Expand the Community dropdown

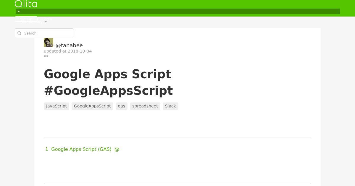[34, 22]
